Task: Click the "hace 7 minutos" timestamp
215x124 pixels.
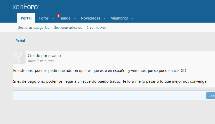Action: coord(41,61)
